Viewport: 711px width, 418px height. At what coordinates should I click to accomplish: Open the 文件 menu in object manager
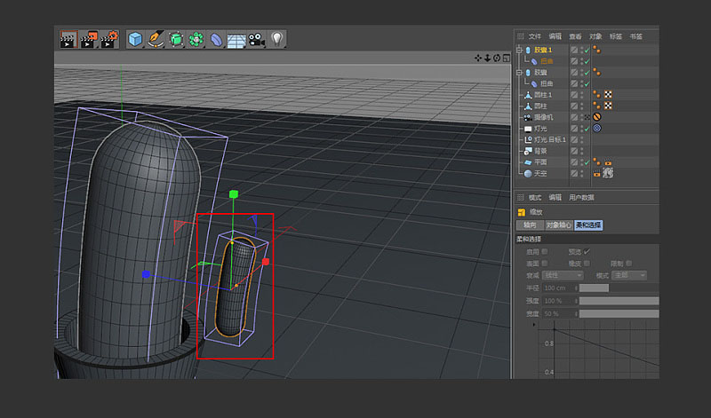[x=535, y=36]
